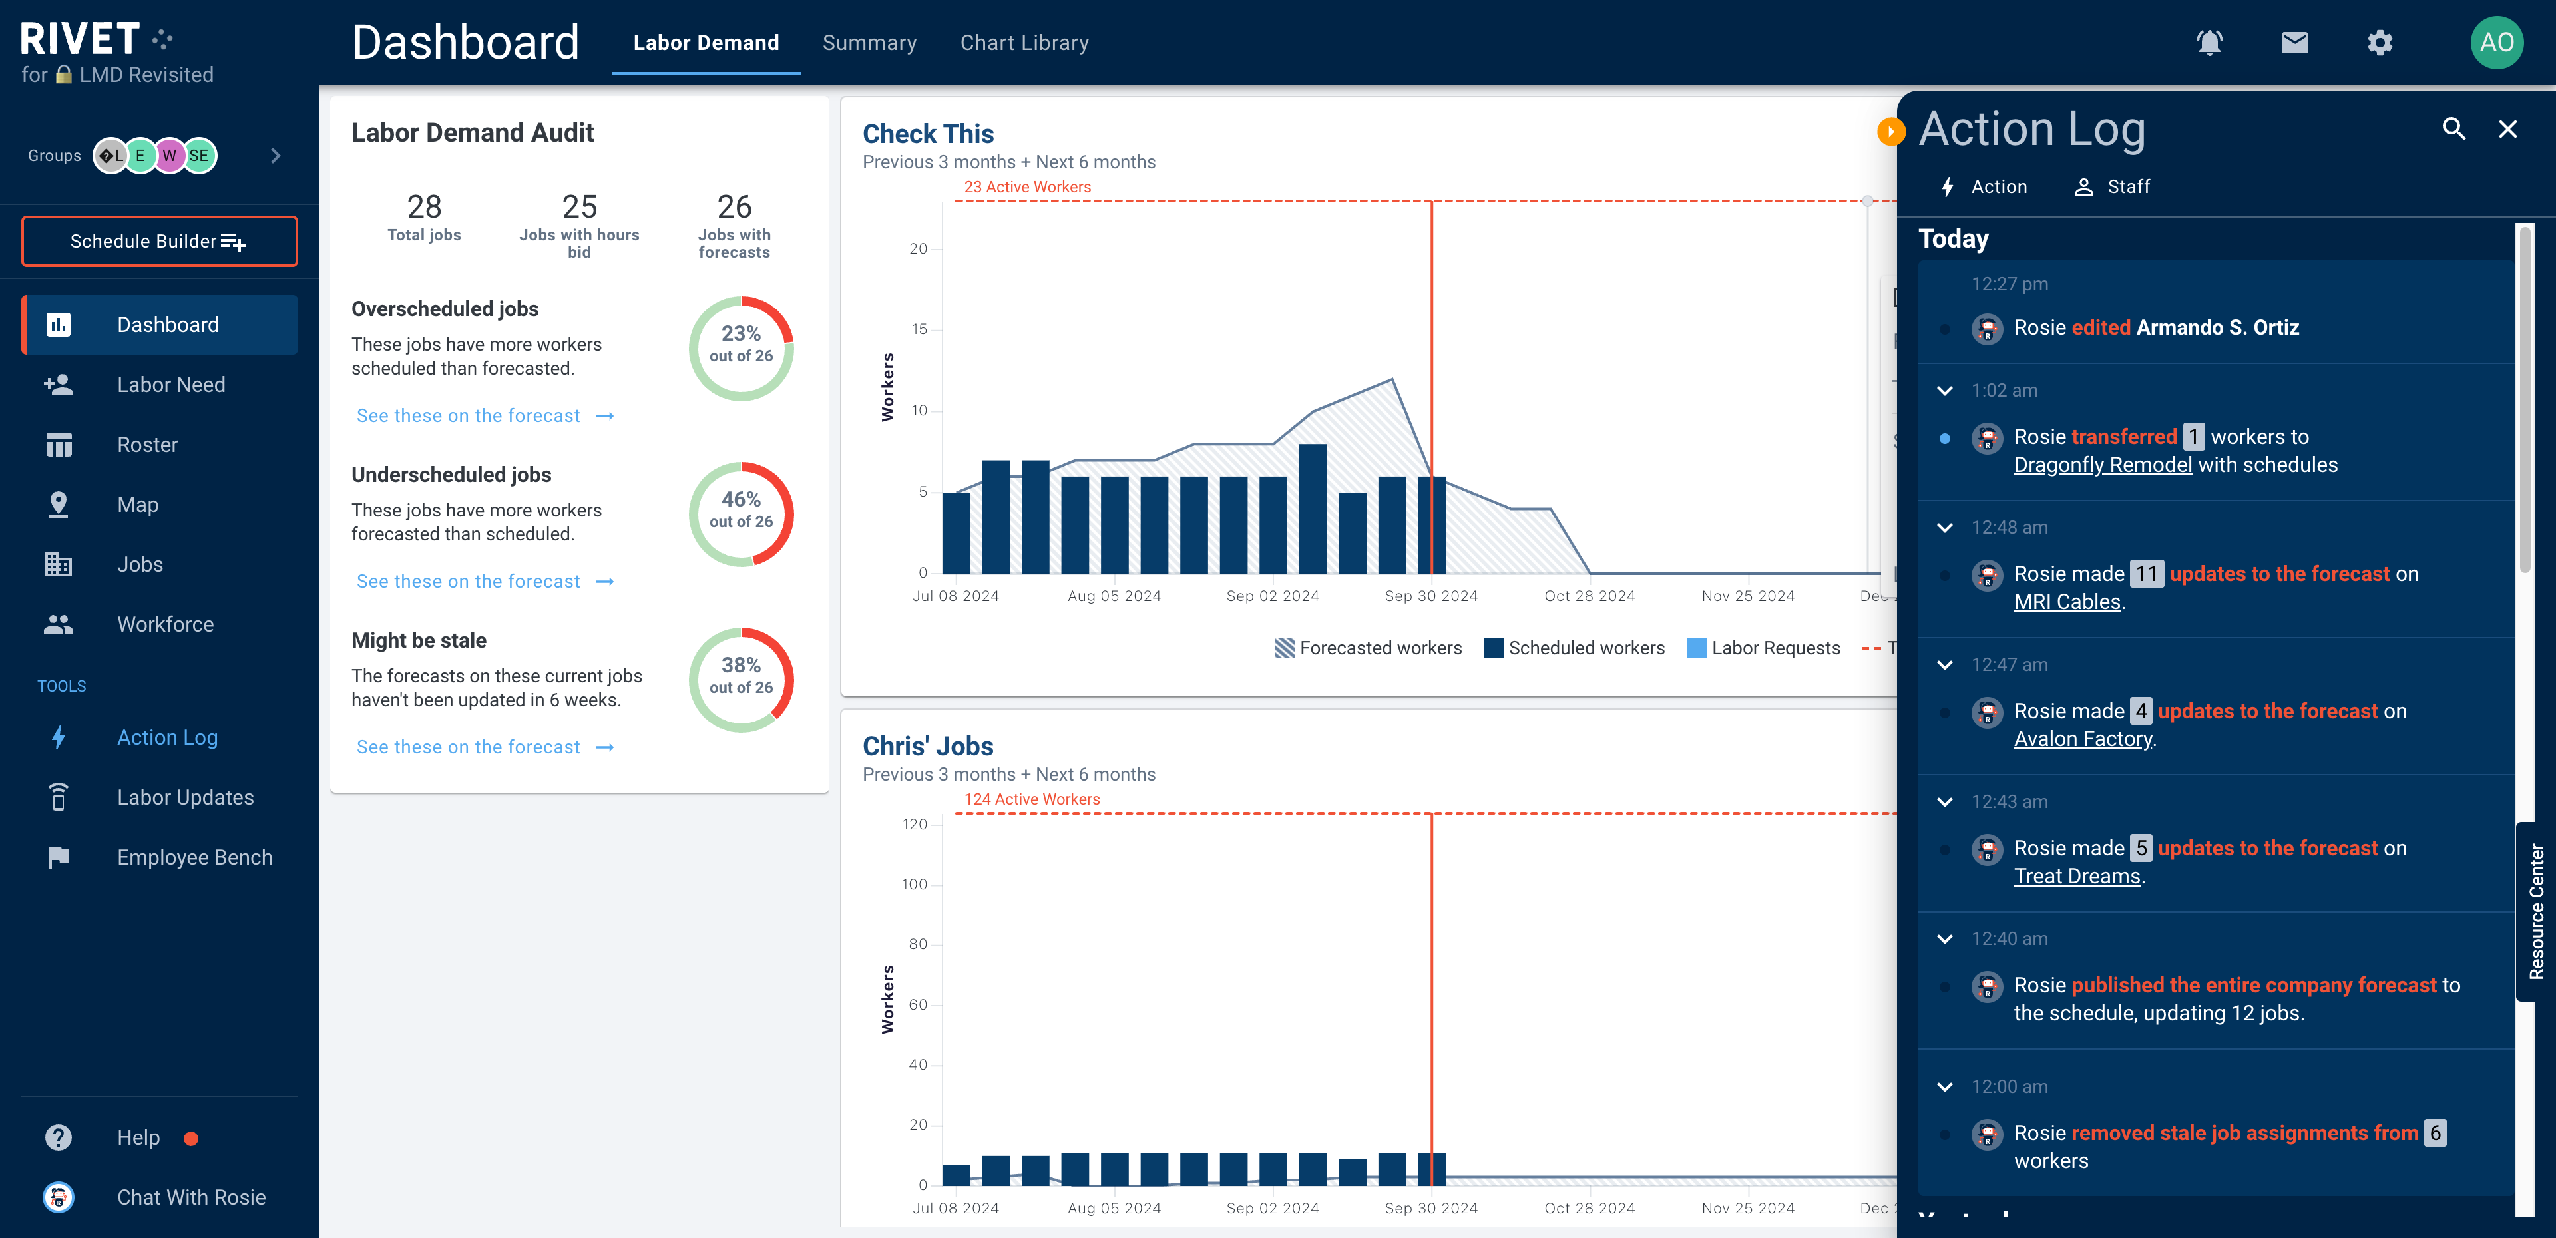Viewport: 2556px width, 1238px height.
Task: Filter Action Log by Staff
Action: point(2113,186)
